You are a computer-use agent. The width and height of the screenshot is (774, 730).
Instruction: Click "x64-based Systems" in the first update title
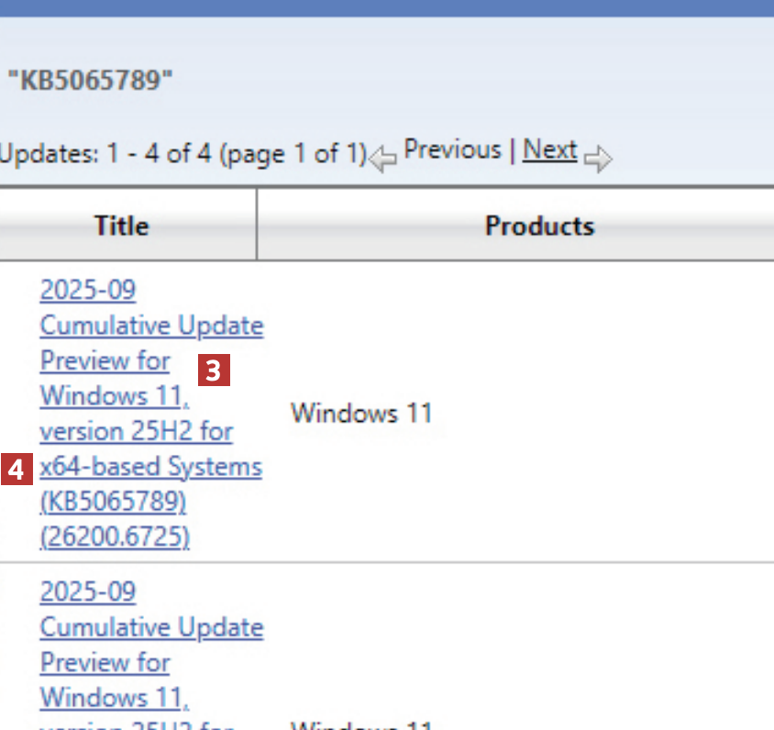click(150, 467)
